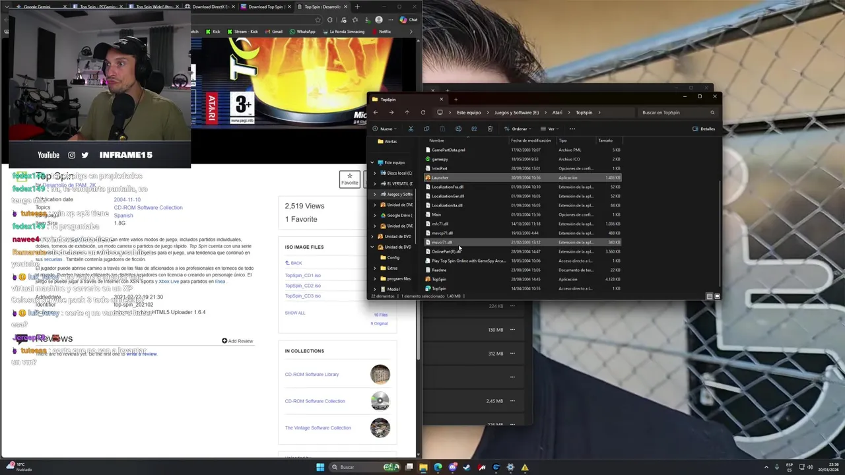The height and width of the screenshot is (475, 845).
Task: Expand the Google Drive tree node
Action: click(x=375, y=215)
